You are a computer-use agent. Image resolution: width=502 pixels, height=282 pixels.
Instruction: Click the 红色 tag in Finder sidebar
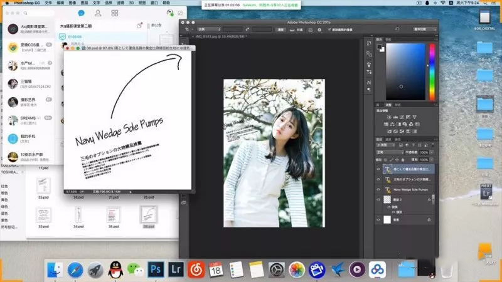point(4,186)
